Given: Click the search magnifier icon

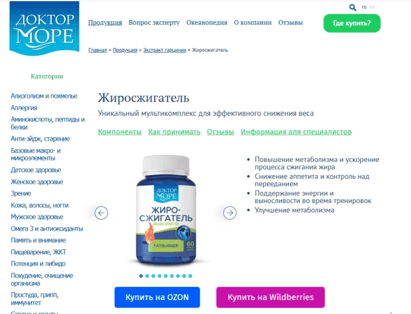Looking at the screenshot, I should coord(352,8).
